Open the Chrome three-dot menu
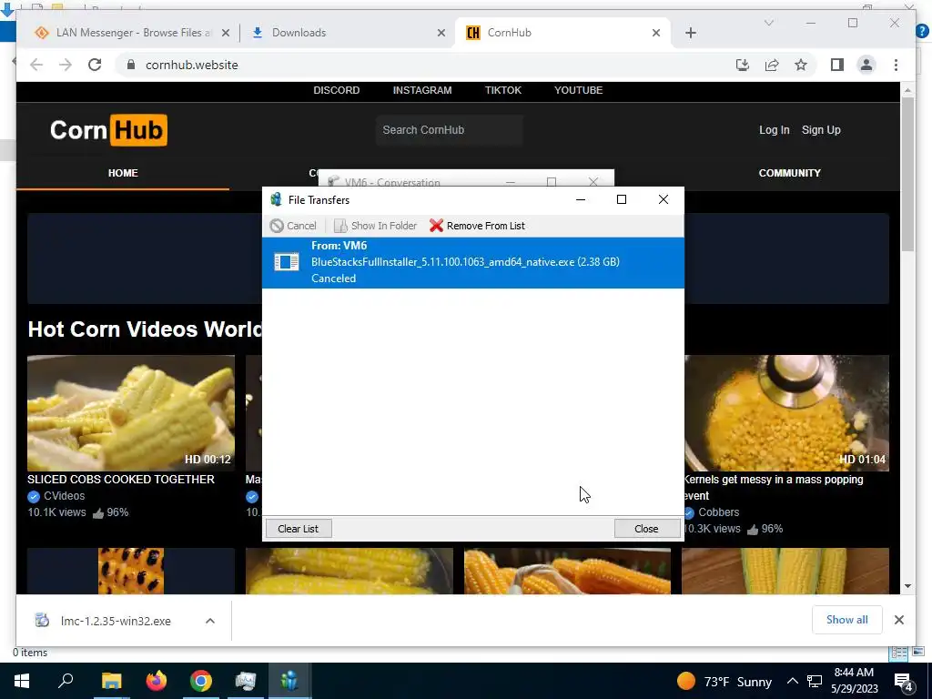The image size is (932, 699). coord(896,65)
